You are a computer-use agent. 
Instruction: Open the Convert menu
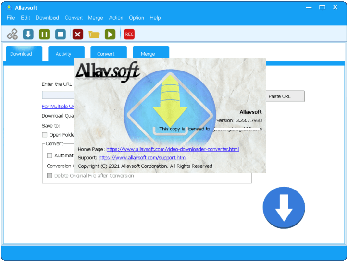pyautogui.click(x=74, y=18)
